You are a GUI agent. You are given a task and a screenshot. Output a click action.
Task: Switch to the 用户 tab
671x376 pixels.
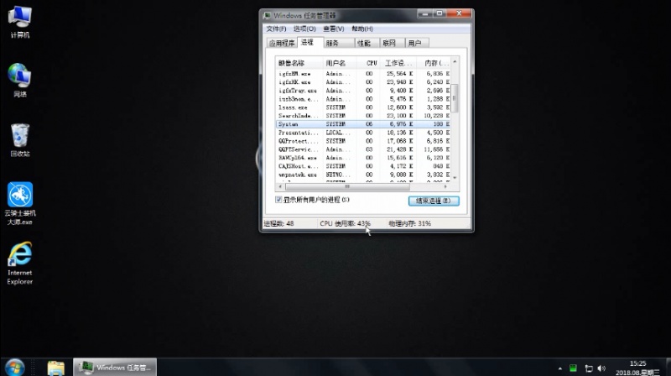tap(416, 43)
